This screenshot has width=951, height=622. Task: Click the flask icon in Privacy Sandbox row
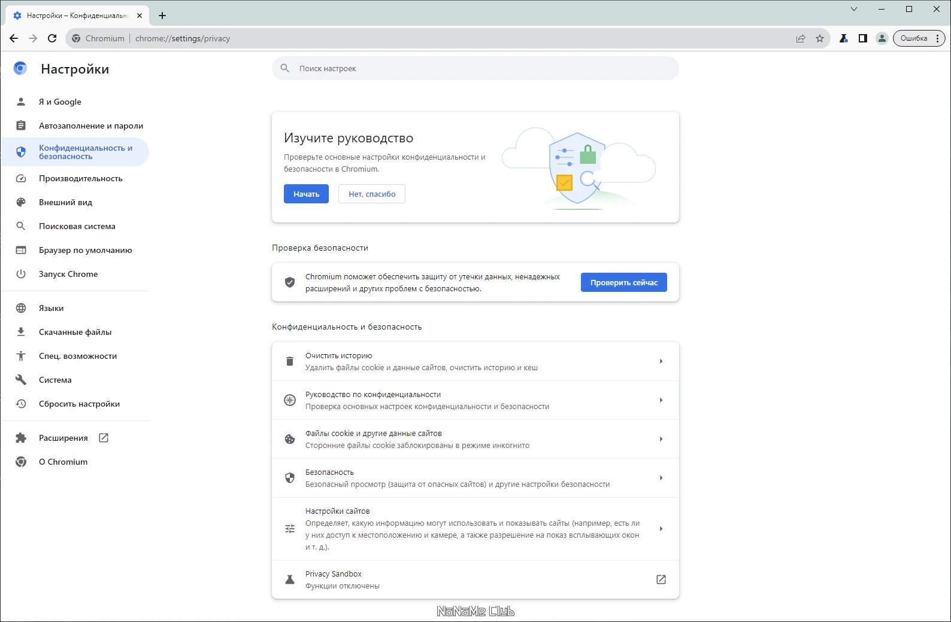coord(290,580)
